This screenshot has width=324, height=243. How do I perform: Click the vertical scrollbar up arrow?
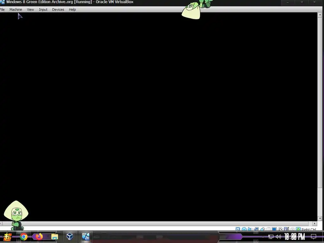tap(320, 15)
